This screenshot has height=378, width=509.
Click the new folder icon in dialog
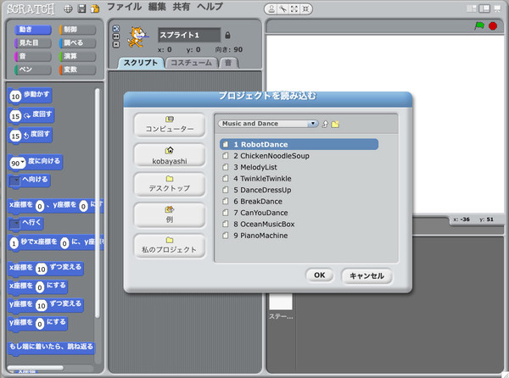point(335,124)
